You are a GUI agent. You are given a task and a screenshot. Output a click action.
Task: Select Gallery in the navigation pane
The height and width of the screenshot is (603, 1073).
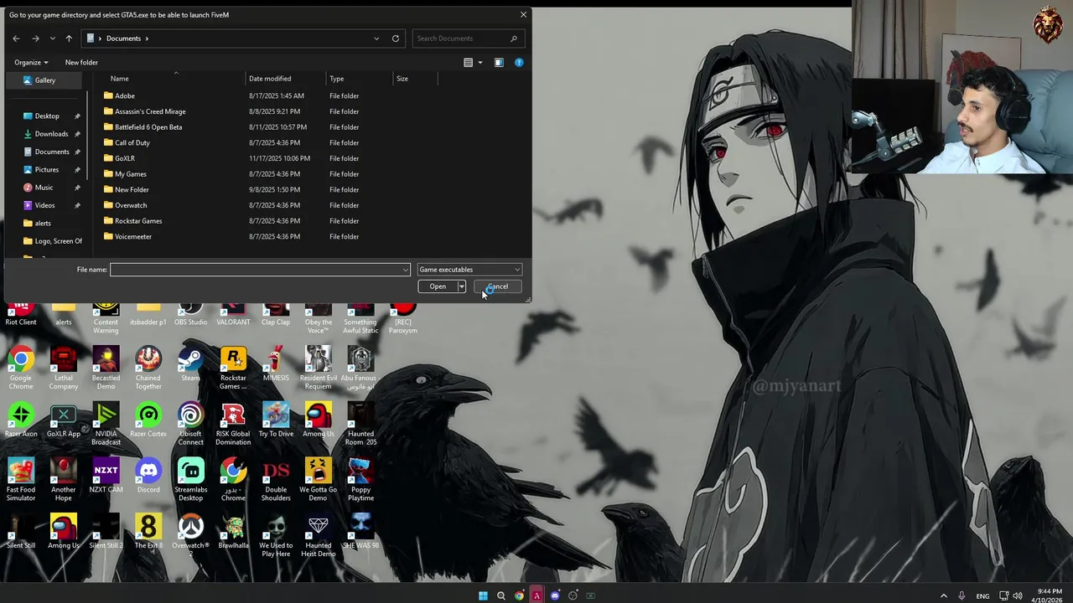45,80
